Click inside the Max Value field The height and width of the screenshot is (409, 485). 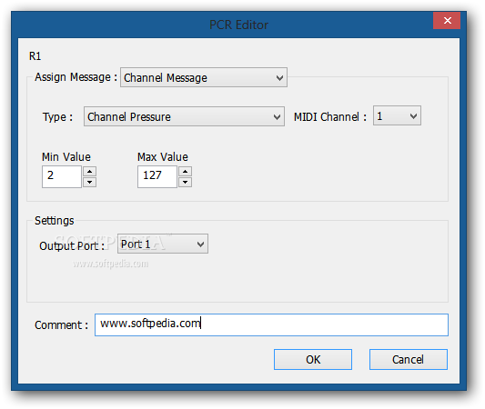click(157, 176)
